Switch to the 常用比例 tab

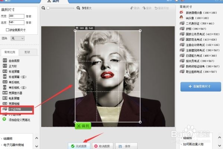click(x=10, y=52)
